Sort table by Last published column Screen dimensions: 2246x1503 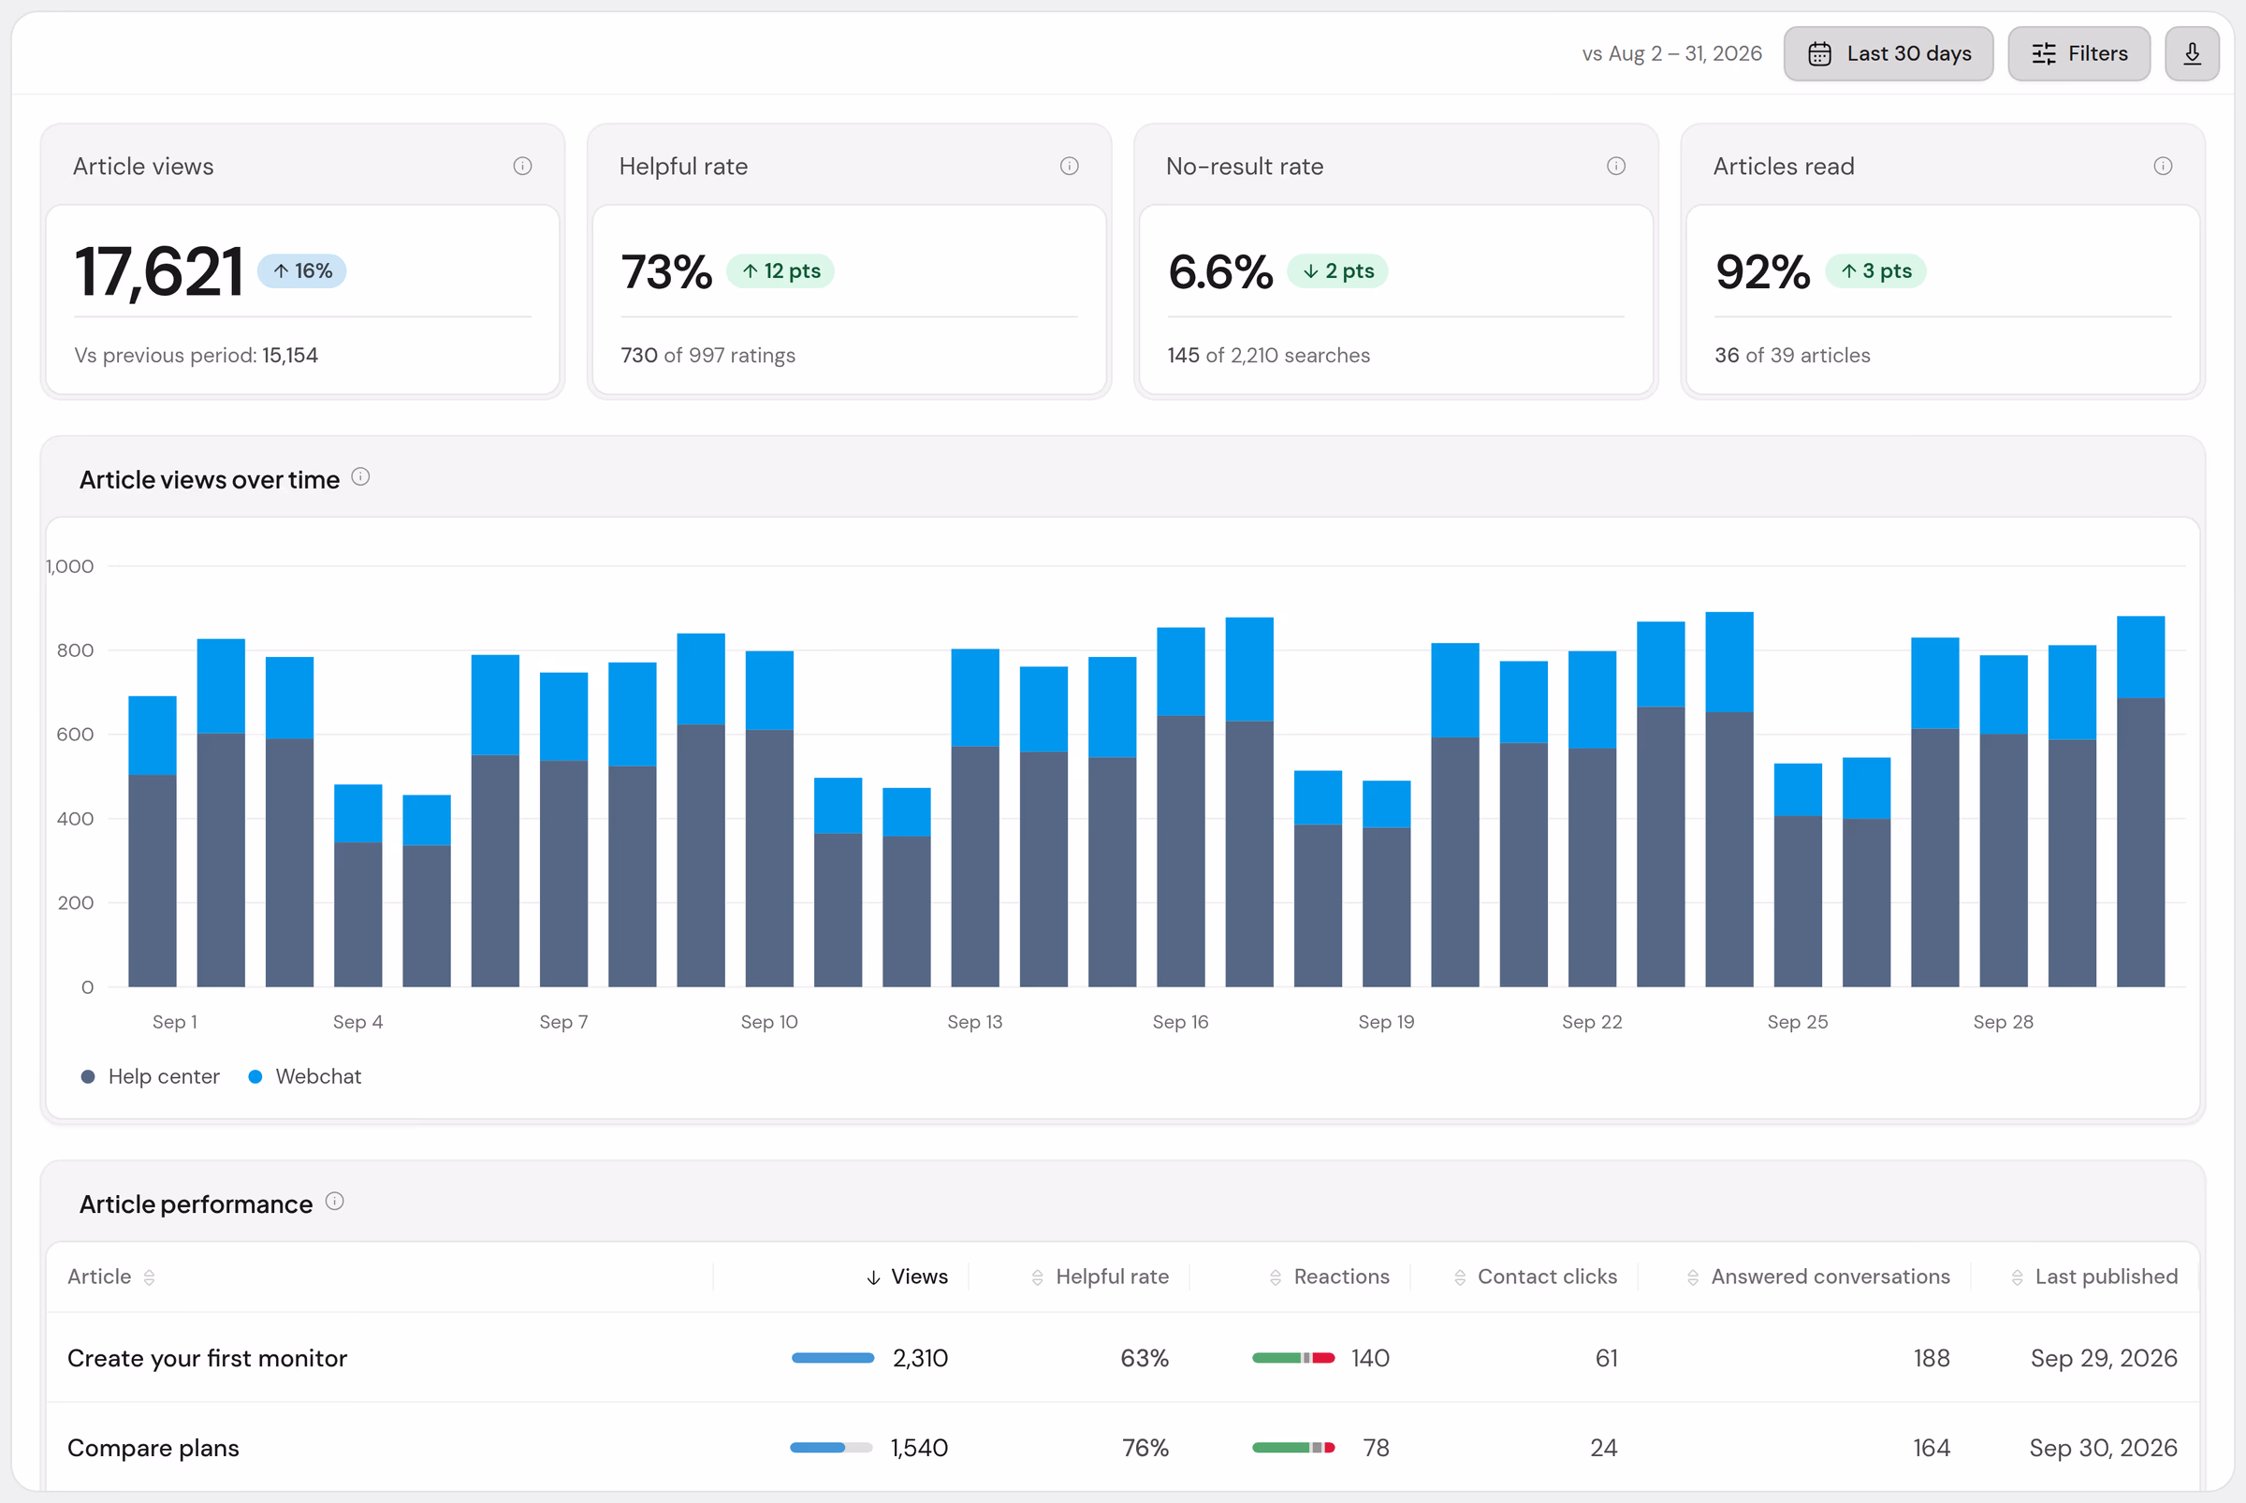pyautogui.click(x=2093, y=1277)
